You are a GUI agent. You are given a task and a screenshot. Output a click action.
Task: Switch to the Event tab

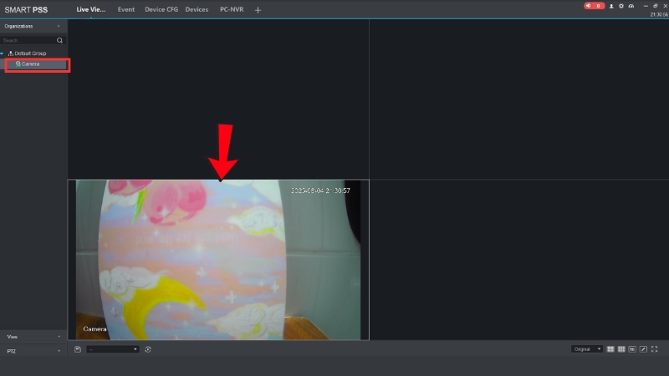[126, 9]
